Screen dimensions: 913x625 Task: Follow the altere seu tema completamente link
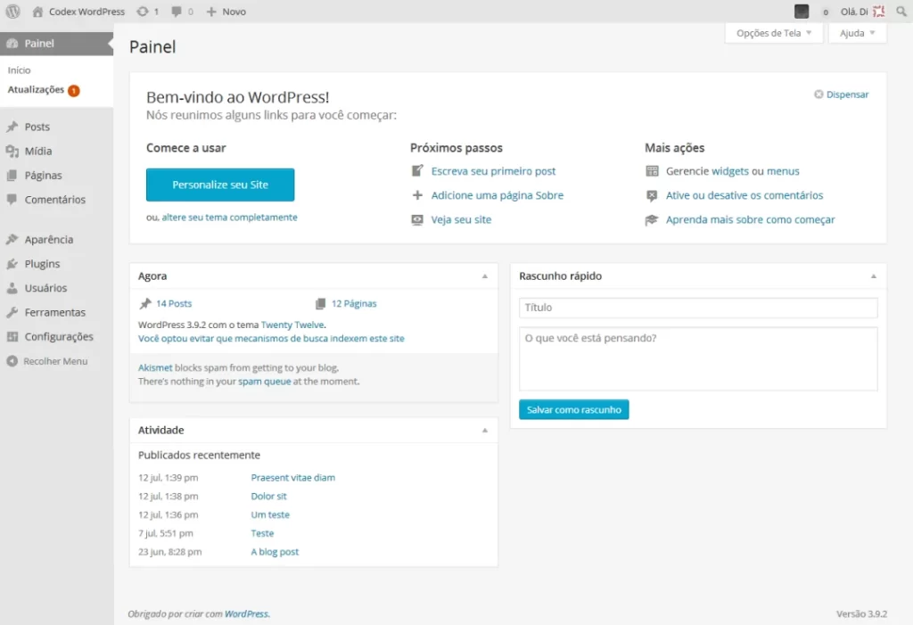tap(229, 218)
